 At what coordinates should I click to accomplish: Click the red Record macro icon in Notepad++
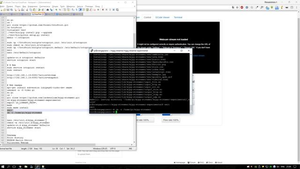(x=103, y=10)
